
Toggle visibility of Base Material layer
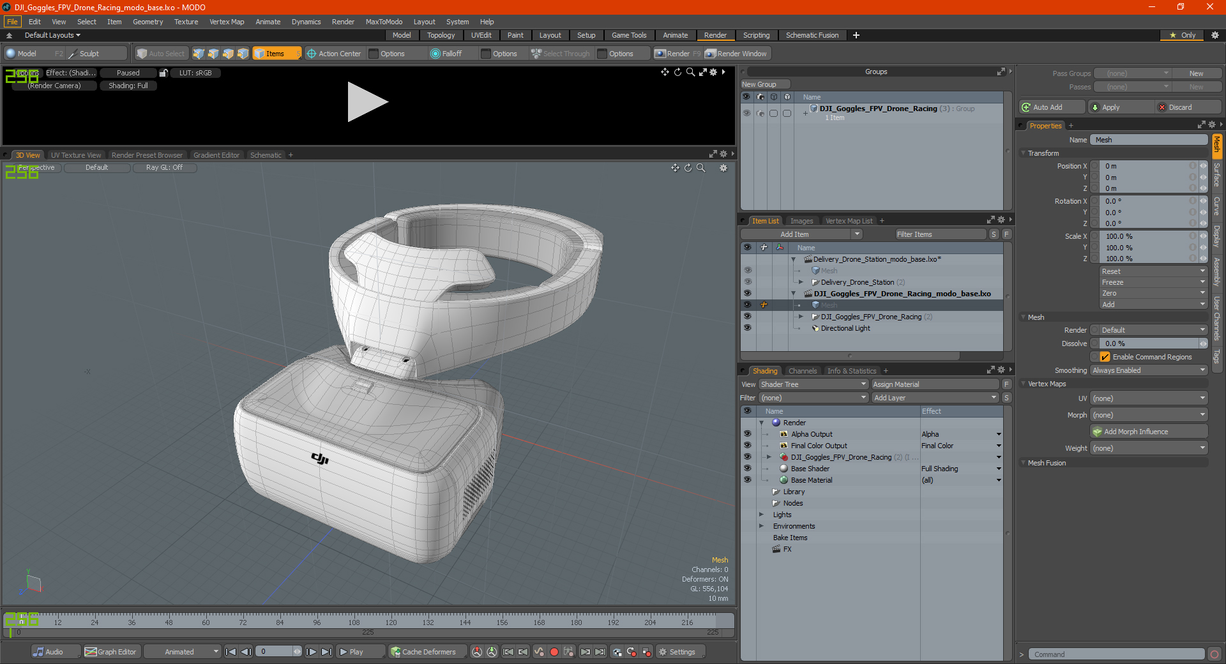[x=747, y=480]
